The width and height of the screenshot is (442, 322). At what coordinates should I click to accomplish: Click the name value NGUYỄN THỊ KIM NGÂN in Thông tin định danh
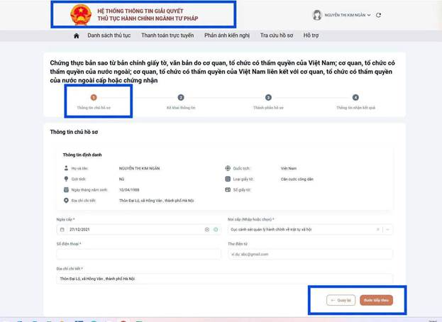pos(139,168)
